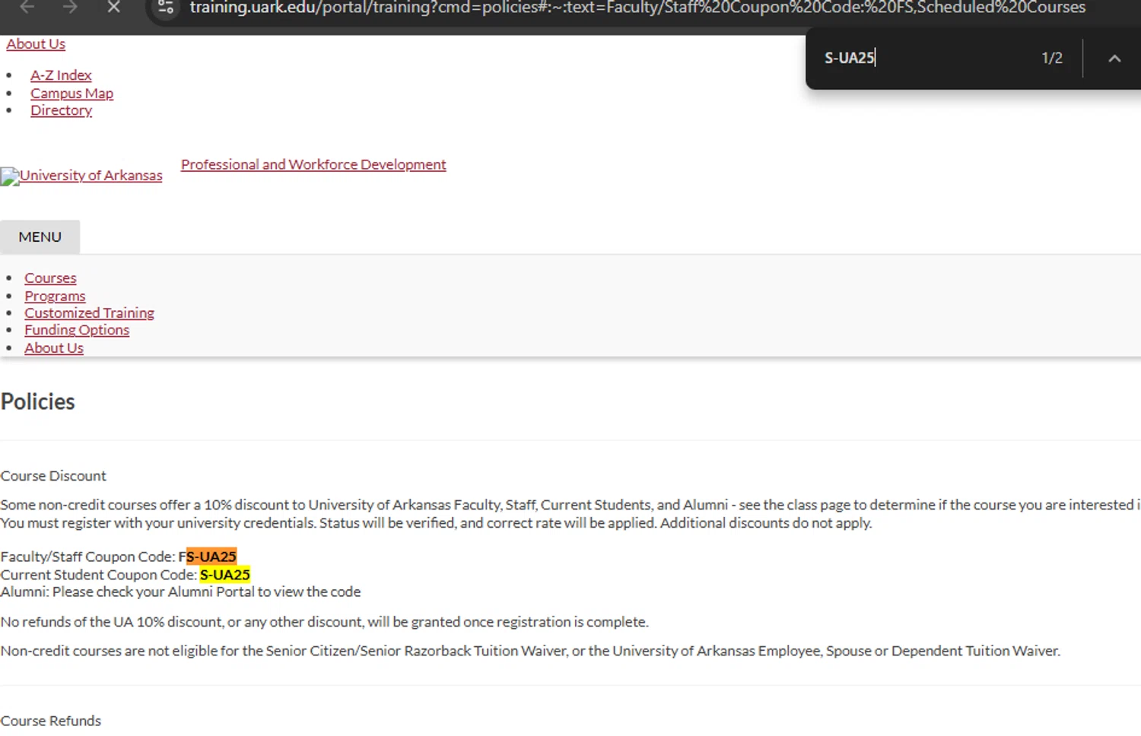Click the No refunds of UA 10% discount sentence
1141x736 pixels.
tap(325, 622)
